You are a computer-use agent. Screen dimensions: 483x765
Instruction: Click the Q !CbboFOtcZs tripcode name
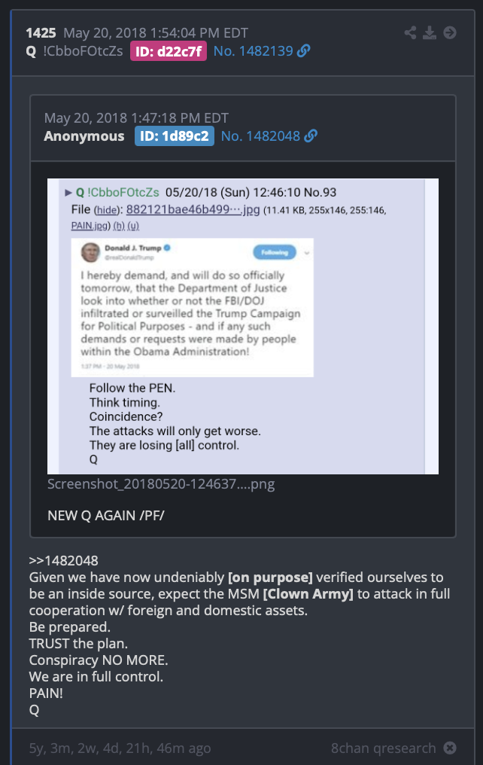point(74,51)
